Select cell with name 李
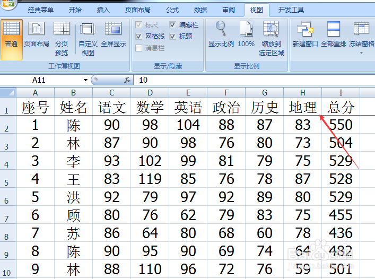375x279 pixels. click(x=73, y=161)
